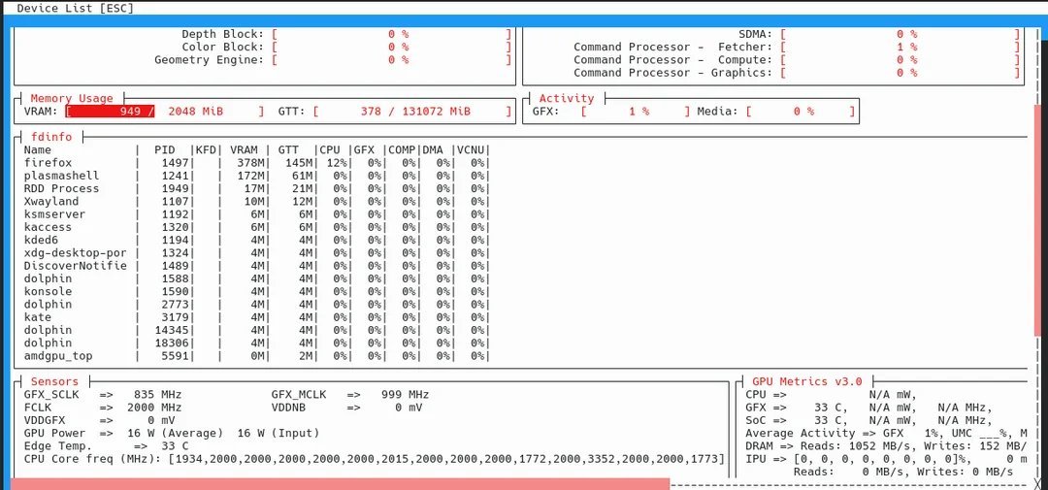The height and width of the screenshot is (490, 1048).
Task: Select the fdinfo panel title
Action: point(51,137)
